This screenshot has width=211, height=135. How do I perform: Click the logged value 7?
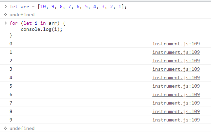point(11,103)
